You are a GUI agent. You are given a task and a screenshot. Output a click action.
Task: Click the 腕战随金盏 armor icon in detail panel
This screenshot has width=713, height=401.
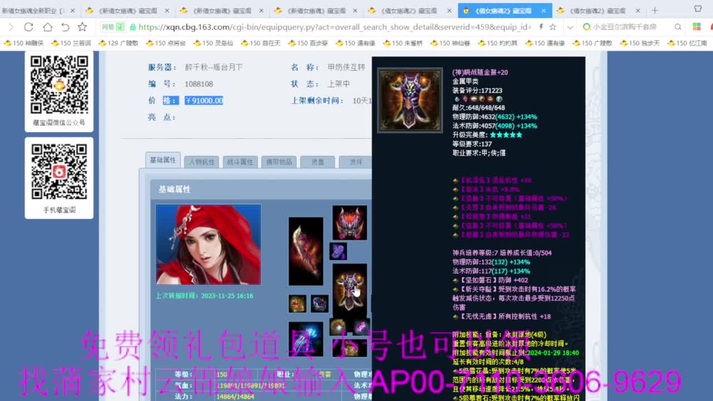pos(409,100)
